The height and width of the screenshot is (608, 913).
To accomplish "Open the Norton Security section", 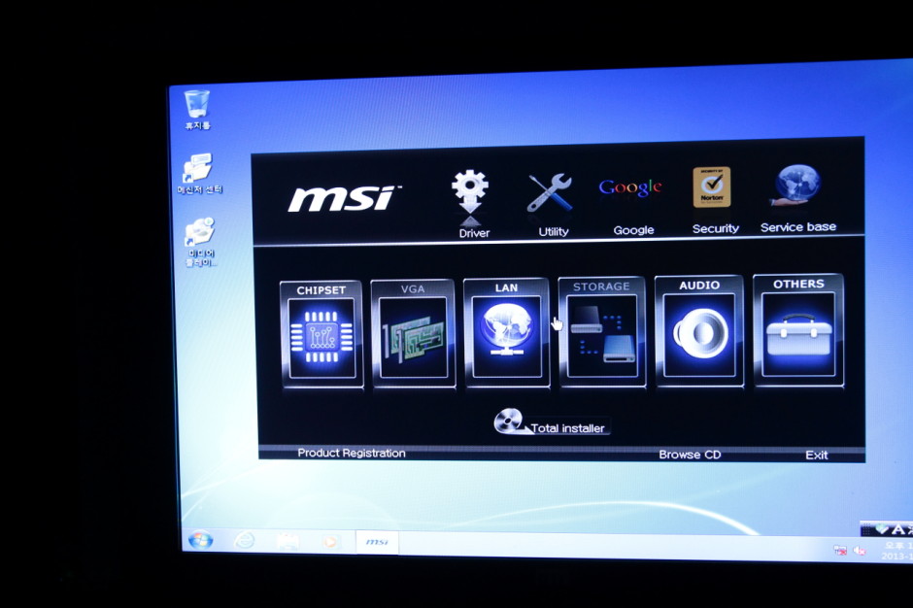I will click(713, 197).
